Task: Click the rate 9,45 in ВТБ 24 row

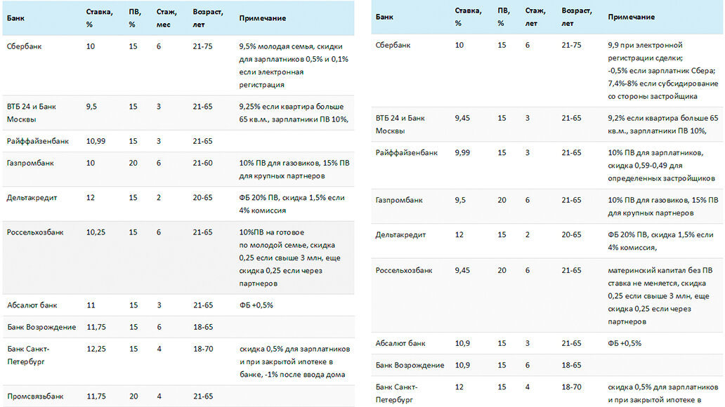Action: pyautogui.click(x=462, y=119)
